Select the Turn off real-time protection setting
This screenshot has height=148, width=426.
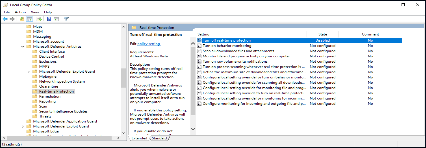[299, 40]
